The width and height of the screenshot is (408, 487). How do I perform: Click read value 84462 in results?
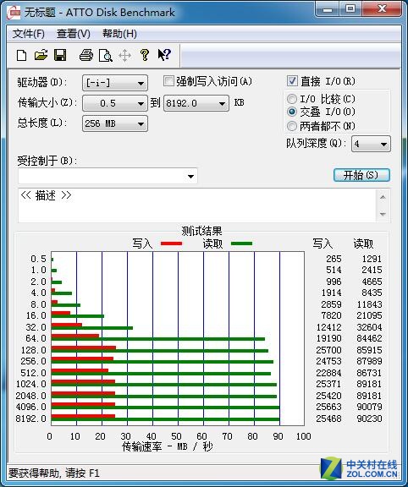(x=369, y=338)
